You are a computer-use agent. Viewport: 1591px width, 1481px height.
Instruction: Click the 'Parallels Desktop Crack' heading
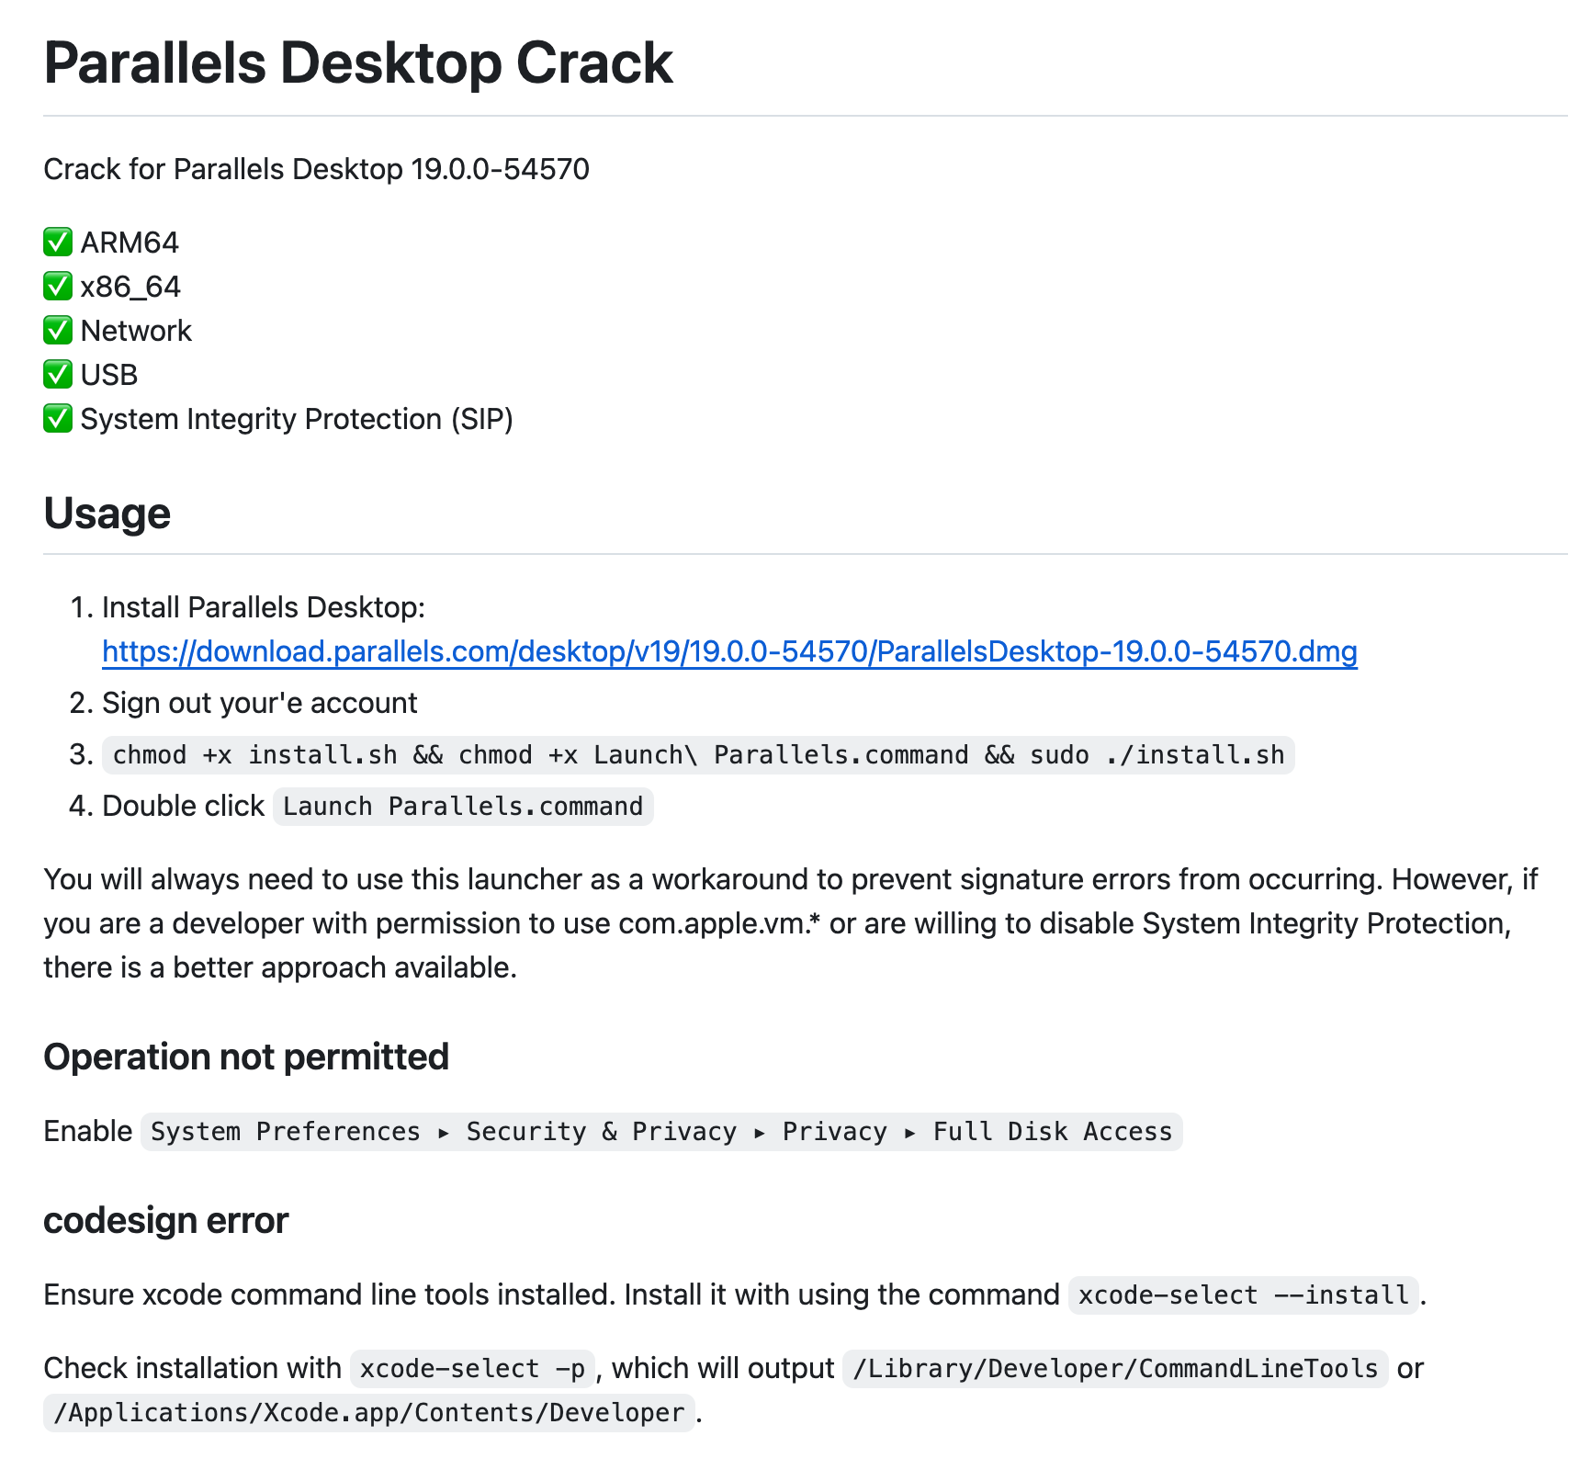click(x=358, y=63)
